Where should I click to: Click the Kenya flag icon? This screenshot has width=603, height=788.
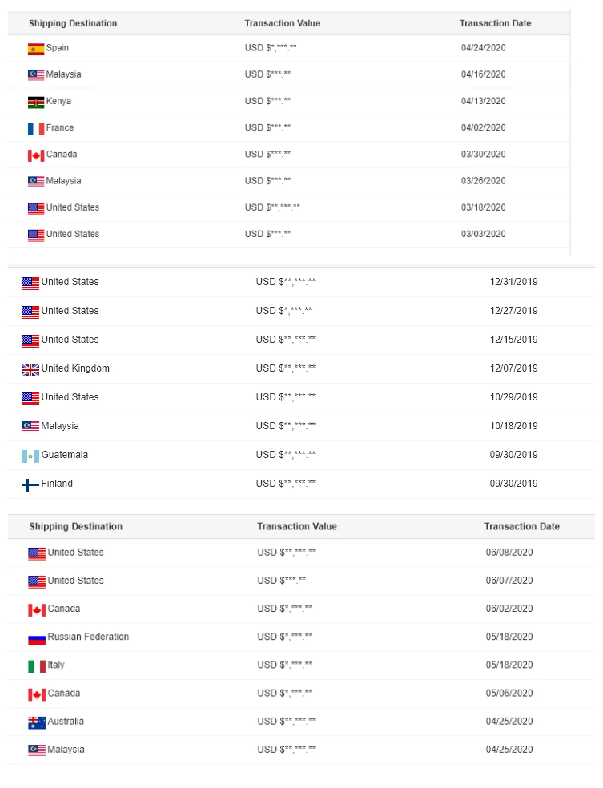(x=36, y=102)
